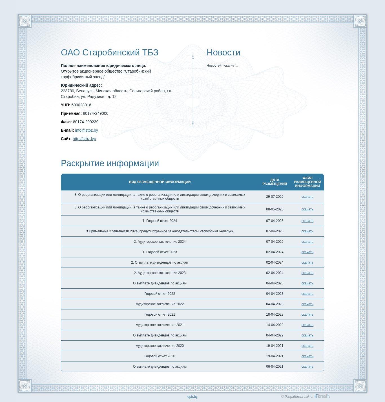
Task: Download Примечание к отчетности 2024 file
Action: coord(307,231)
